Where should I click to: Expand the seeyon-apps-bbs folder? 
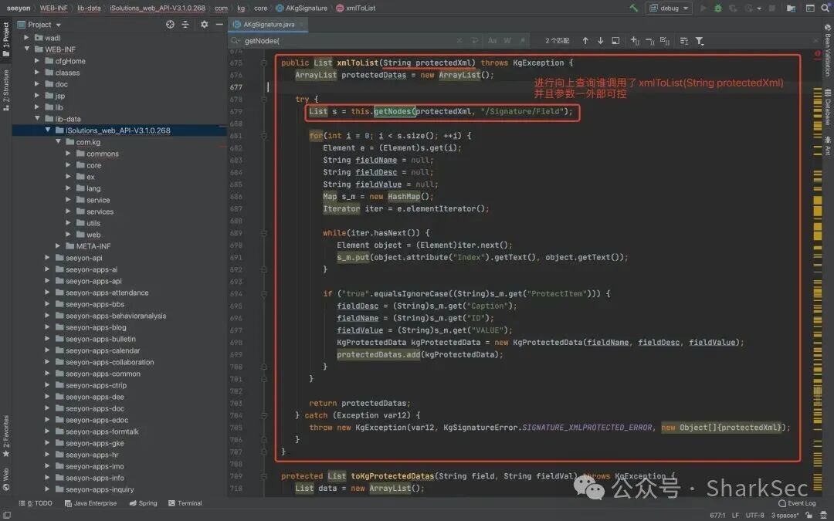[47, 304]
